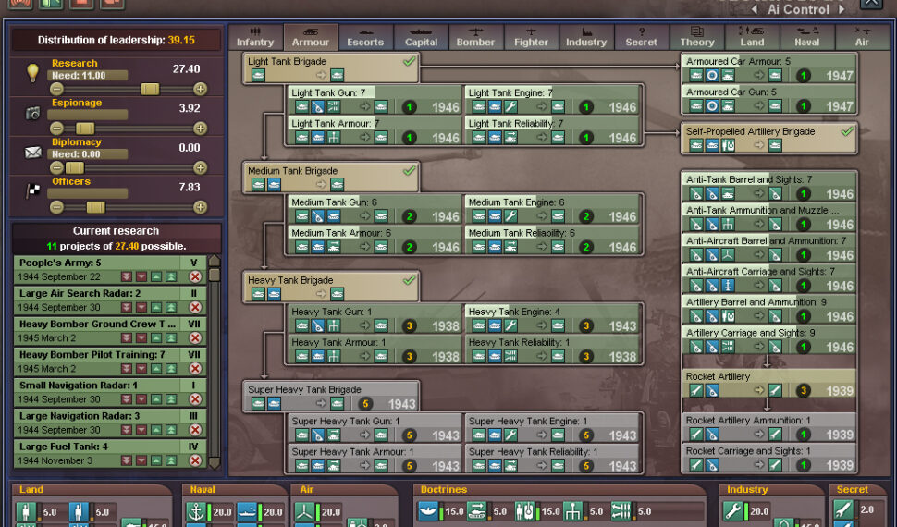This screenshot has height=527, width=897.
Task: Click the Officers checkered flag icon
Action: [32, 191]
